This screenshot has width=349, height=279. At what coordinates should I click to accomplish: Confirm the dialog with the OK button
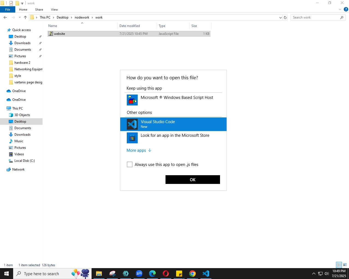[193, 180]
